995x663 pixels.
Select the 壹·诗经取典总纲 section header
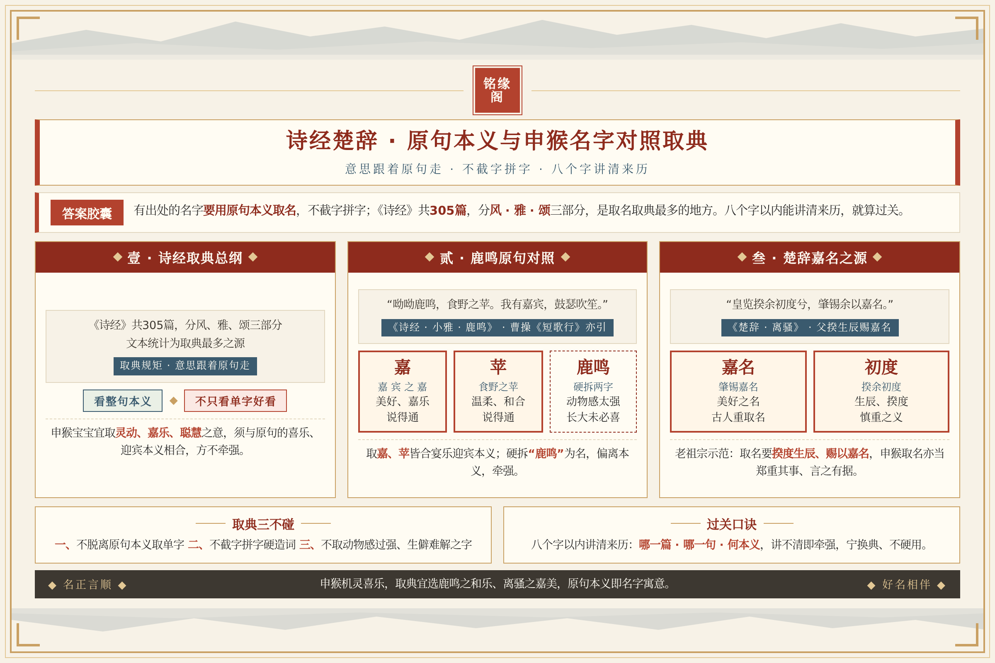point(185,257)
